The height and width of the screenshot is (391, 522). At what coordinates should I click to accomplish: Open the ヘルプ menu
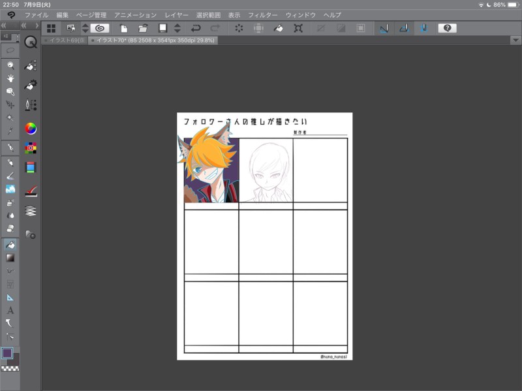click(x=332, y=15)
